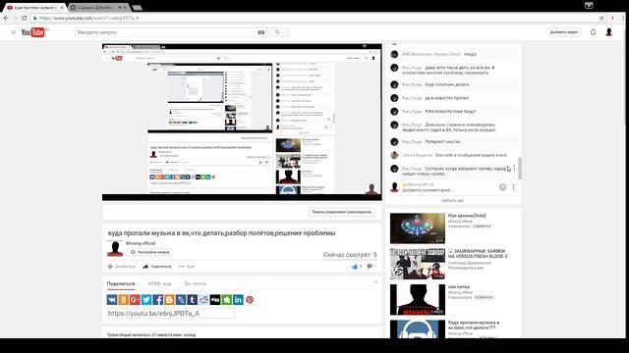Click the live video player area

click(242, 122)
